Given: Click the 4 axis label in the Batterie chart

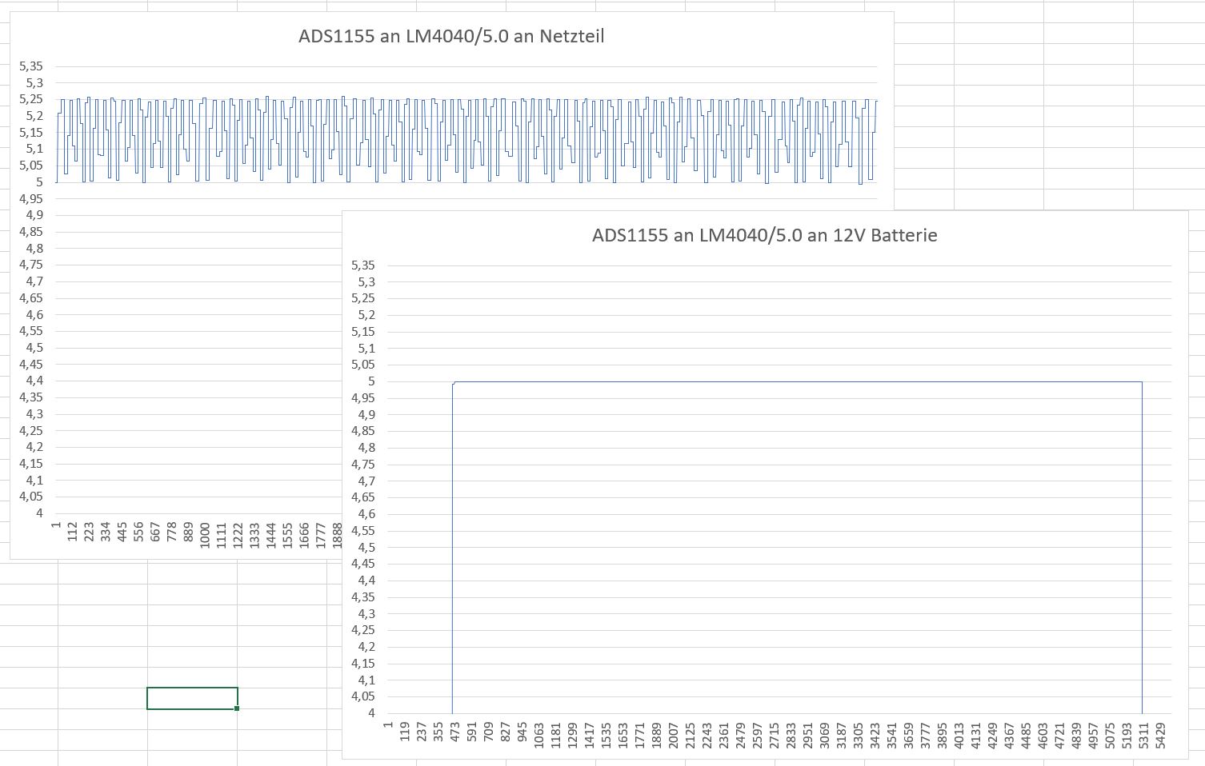Looking at the screenshot, I should click(x=371, y=713).
